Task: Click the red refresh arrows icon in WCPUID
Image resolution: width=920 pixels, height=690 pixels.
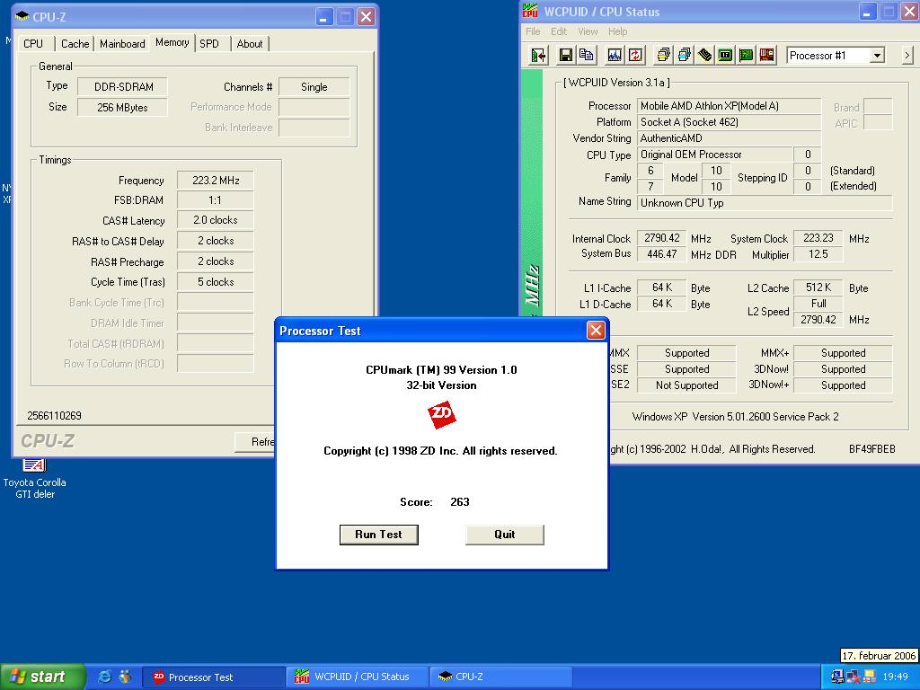Action: (635, 56)
